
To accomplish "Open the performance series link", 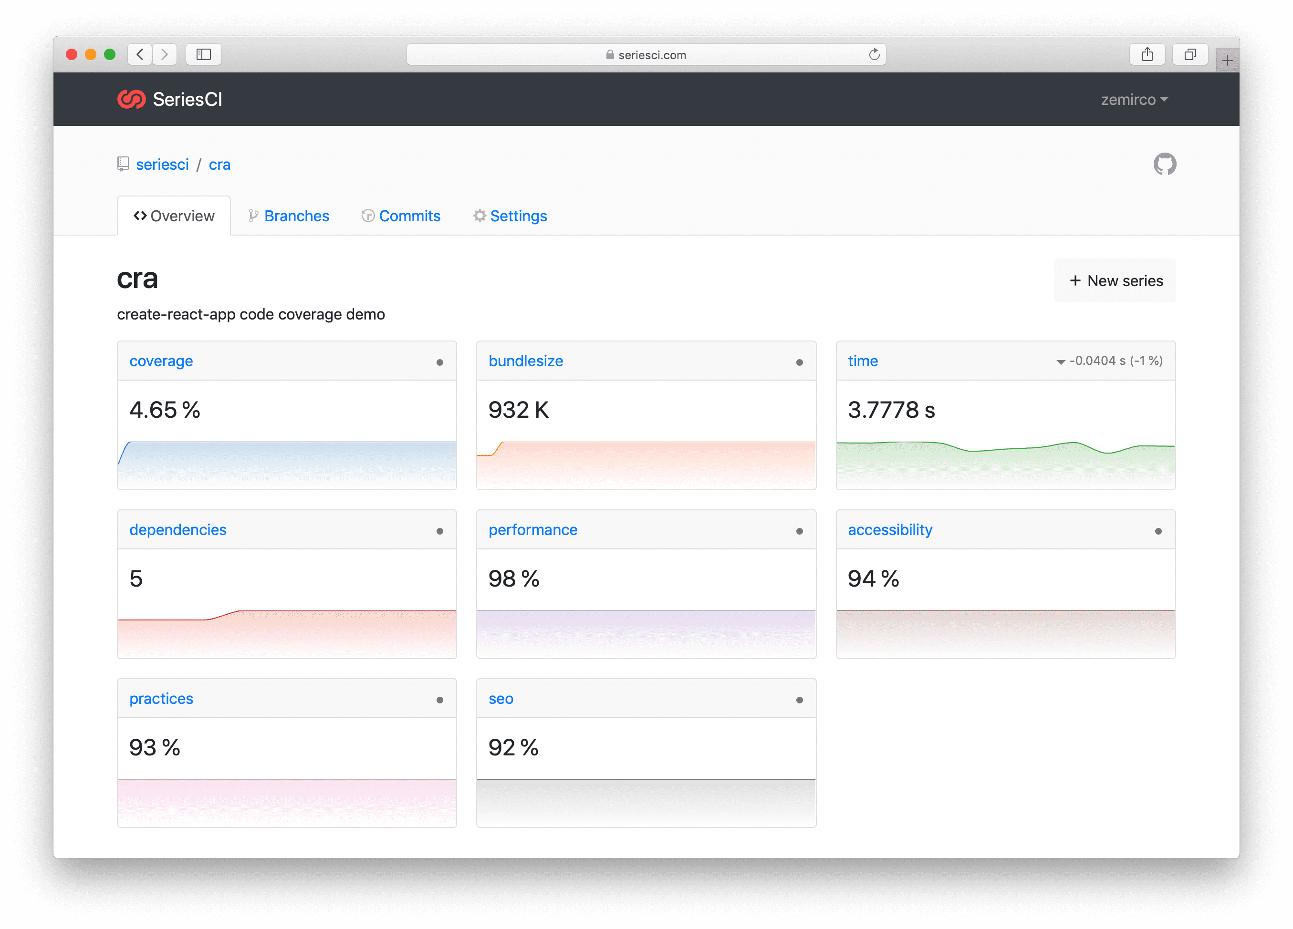I will point(533,529).
